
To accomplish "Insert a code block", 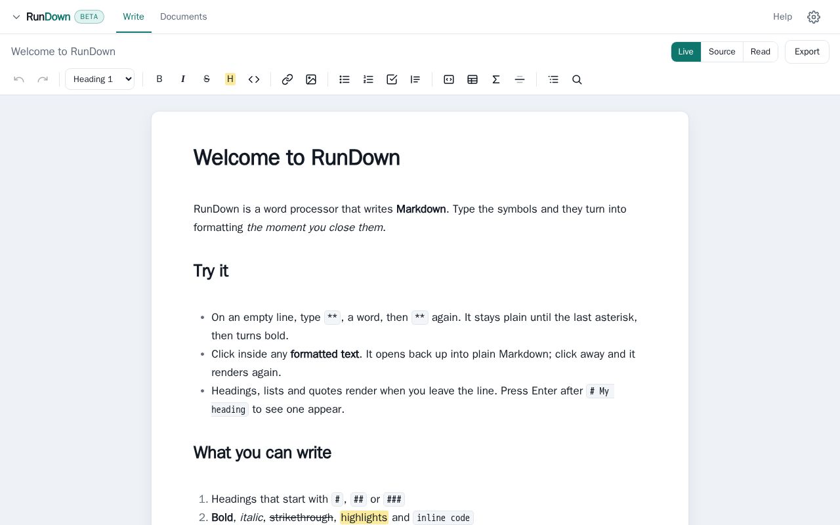I will pos(449,79).
